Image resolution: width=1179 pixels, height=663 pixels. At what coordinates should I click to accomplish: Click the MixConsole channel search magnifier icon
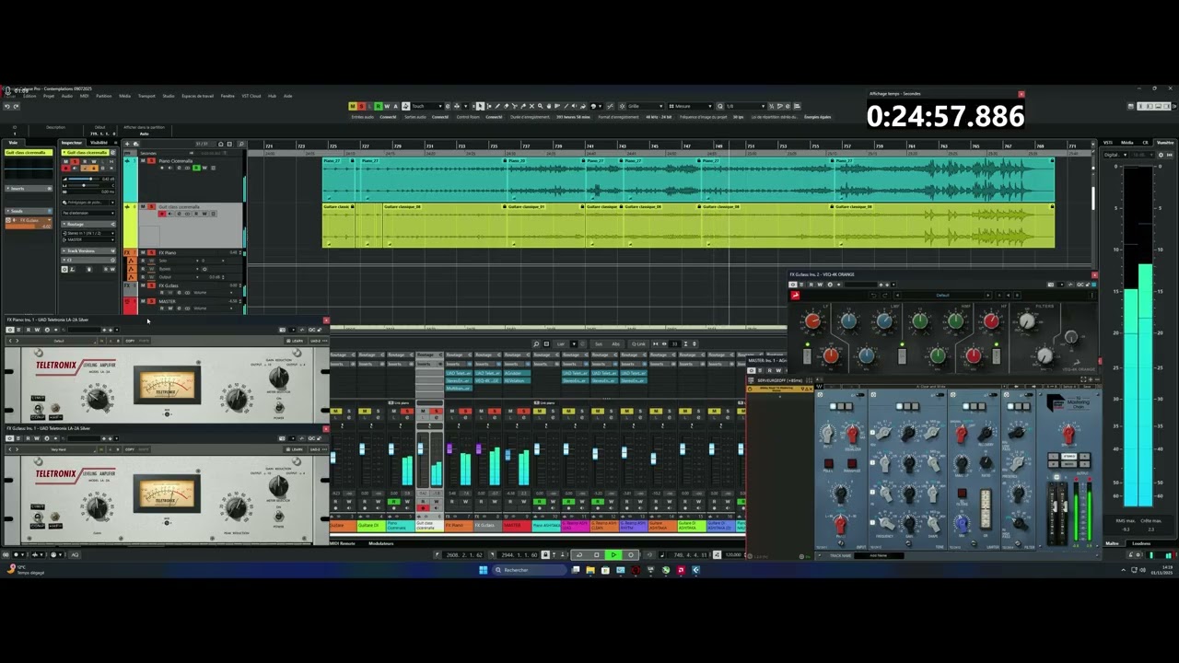coord(536,344)
